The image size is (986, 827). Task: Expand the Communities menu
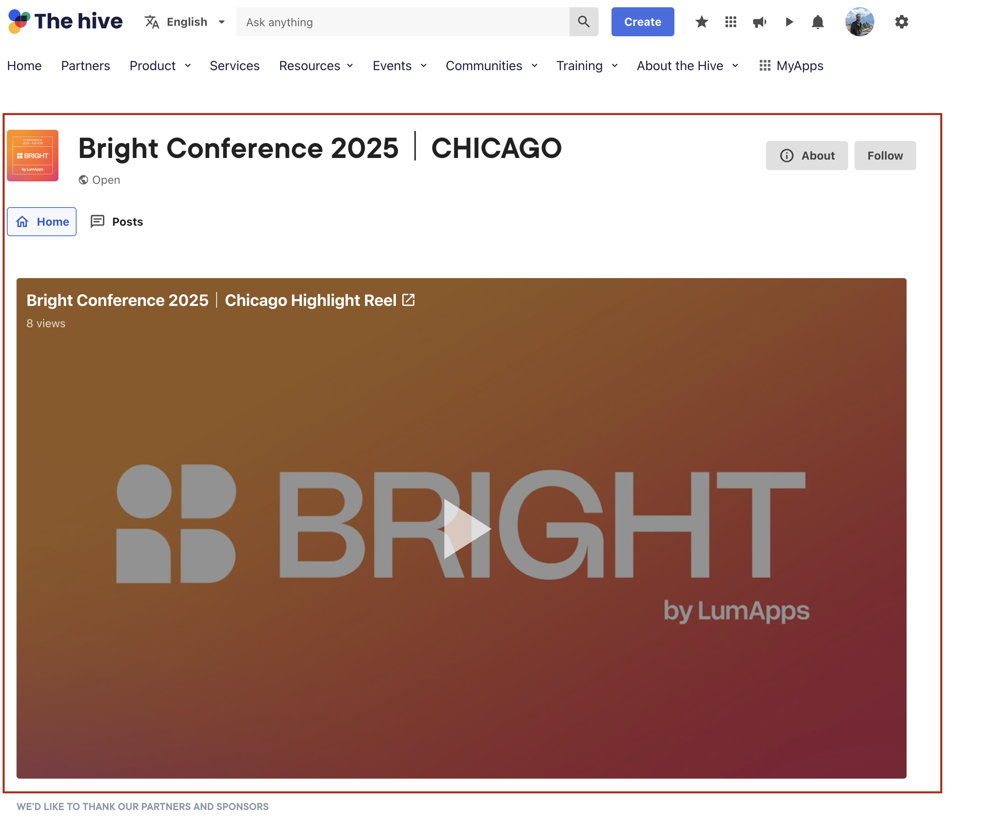(x=492, y=66)
